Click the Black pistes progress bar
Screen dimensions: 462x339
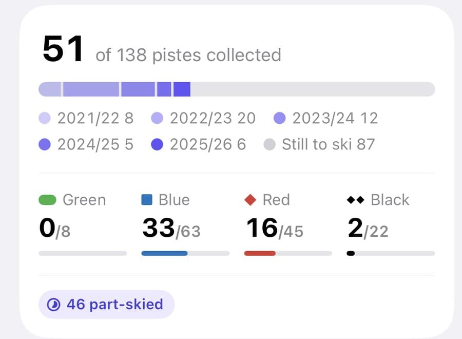[391, 253]
